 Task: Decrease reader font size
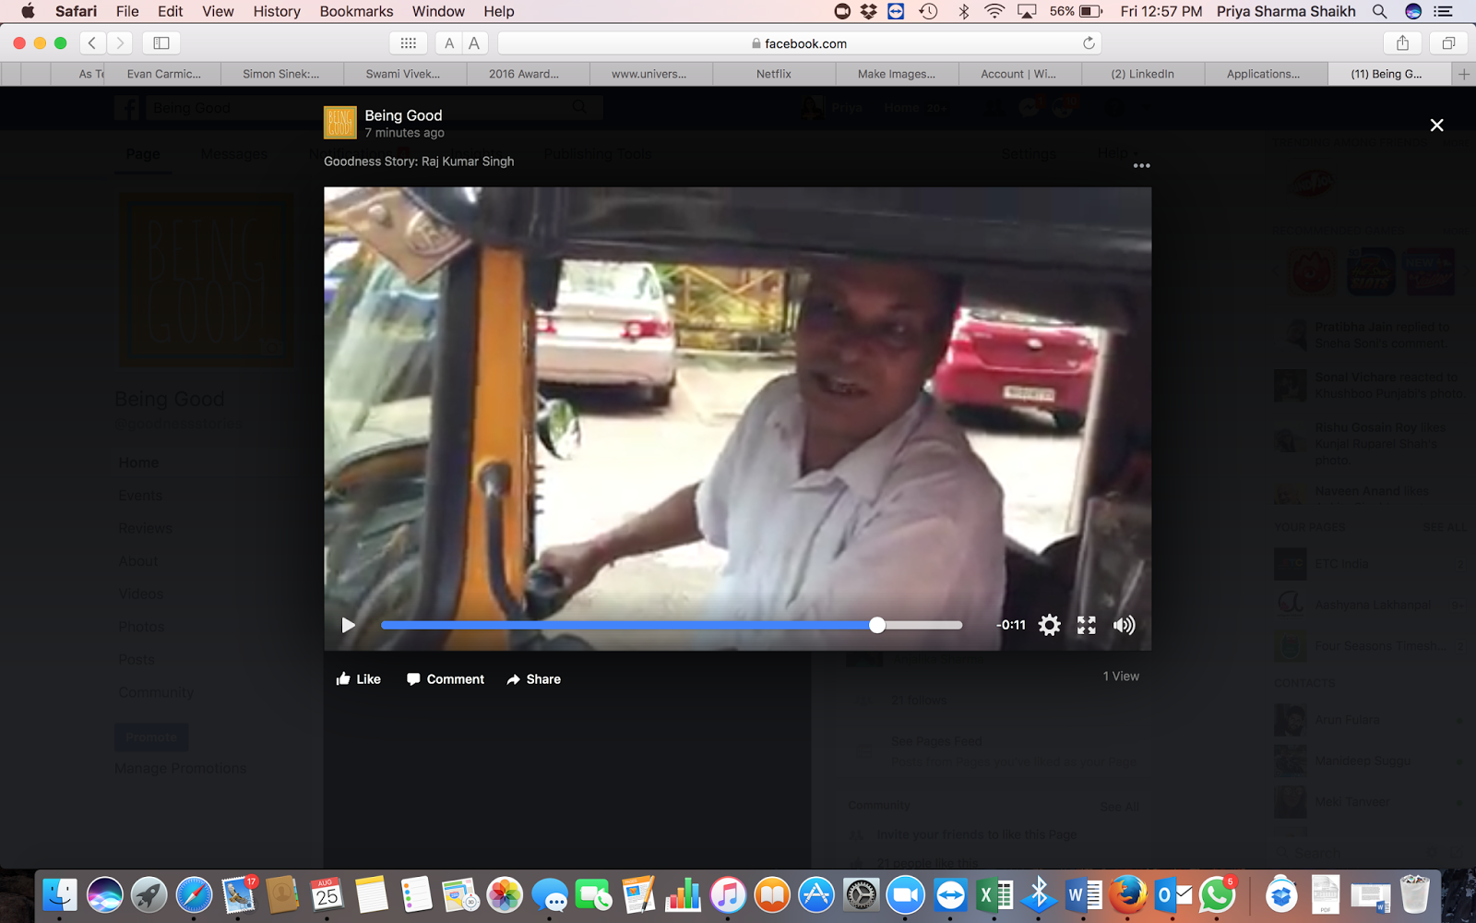click(x=449, y=42)
